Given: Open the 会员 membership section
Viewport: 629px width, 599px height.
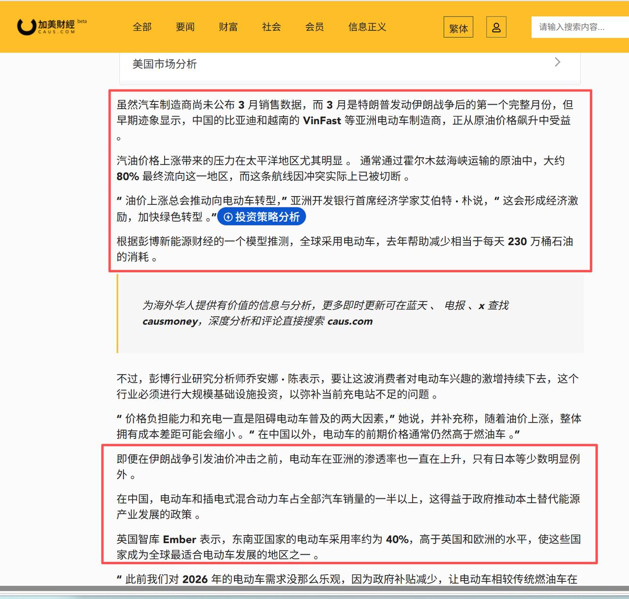Looking at the screenshot, I should coord(314,28).
